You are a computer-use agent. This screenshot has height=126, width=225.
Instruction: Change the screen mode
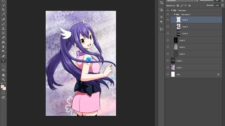3,98
